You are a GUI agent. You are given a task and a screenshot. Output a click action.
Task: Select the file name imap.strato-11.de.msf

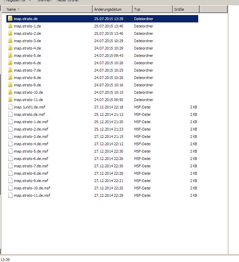pyautogui.click(x=32, y=195)
